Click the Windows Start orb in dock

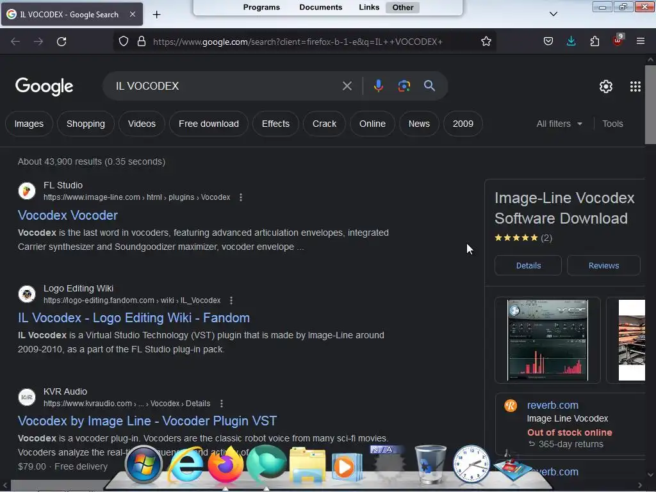(x=143, y=465)
